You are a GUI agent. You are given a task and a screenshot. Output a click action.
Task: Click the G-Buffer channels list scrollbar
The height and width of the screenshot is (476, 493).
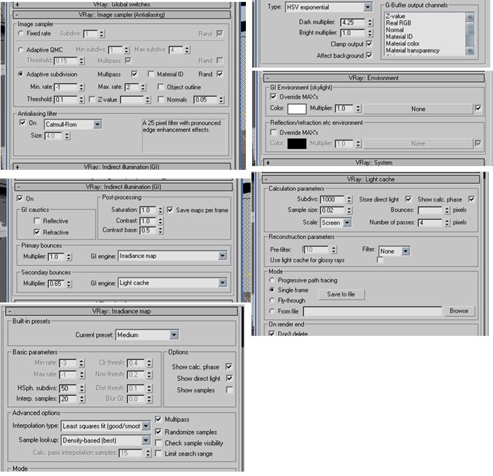[x=469, y=33]
